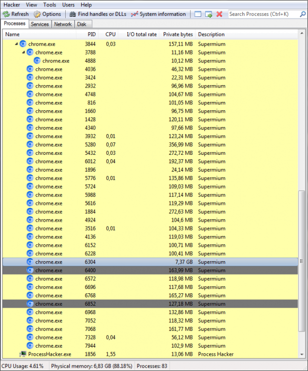The height and width of the screenshot is (371, 308).
Task: Click PID 7944 cell
Action: (x=90, y=346)
